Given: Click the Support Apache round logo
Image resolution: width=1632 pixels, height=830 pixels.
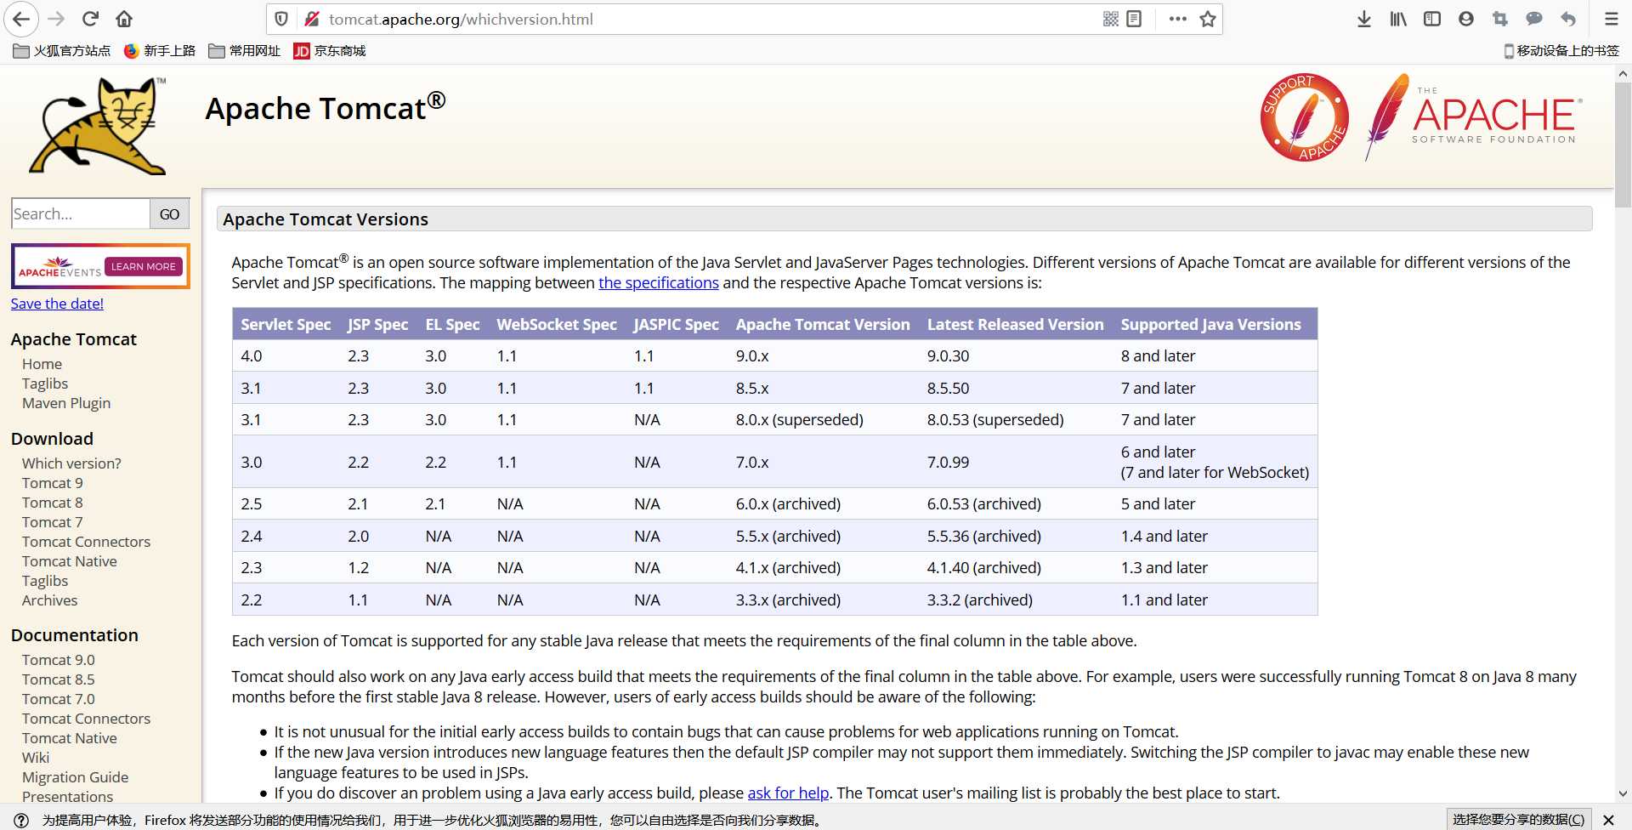Looking at the screenshot, I should tap(1305, 117).
